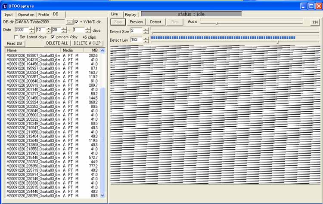Click the clip list scrollbar thumb
The height and width of the screenshot is (204, 323).
[102, 140]
